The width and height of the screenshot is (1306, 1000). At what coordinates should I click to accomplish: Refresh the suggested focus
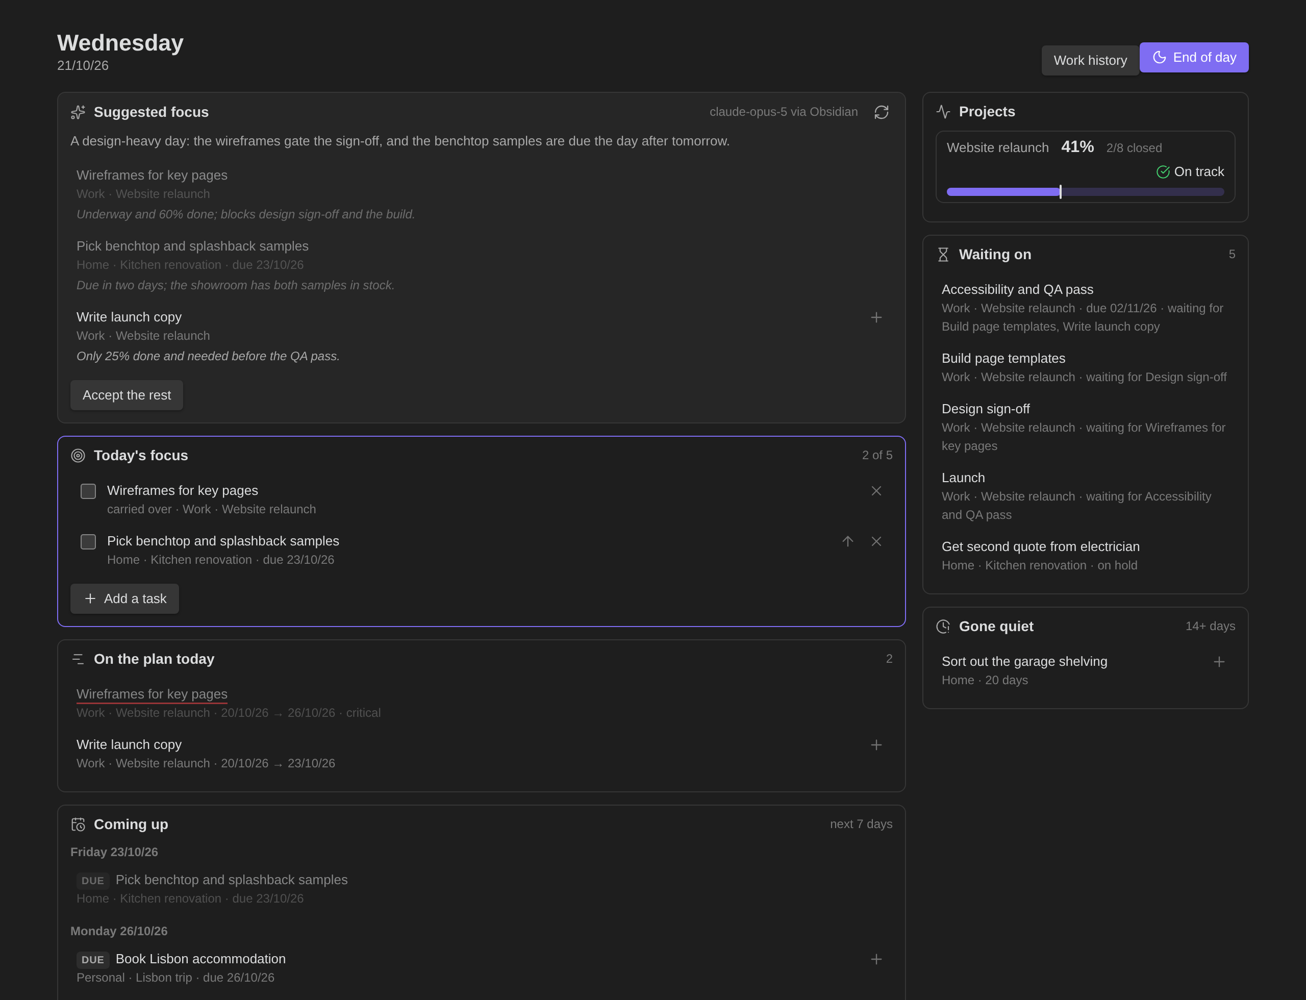pyautogui.click(x=881, y=112)
